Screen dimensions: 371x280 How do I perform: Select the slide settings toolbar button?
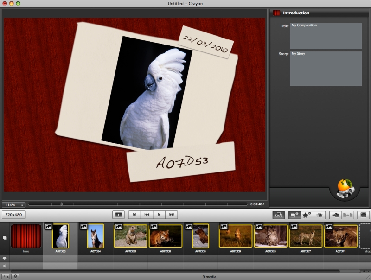[294, 215]
